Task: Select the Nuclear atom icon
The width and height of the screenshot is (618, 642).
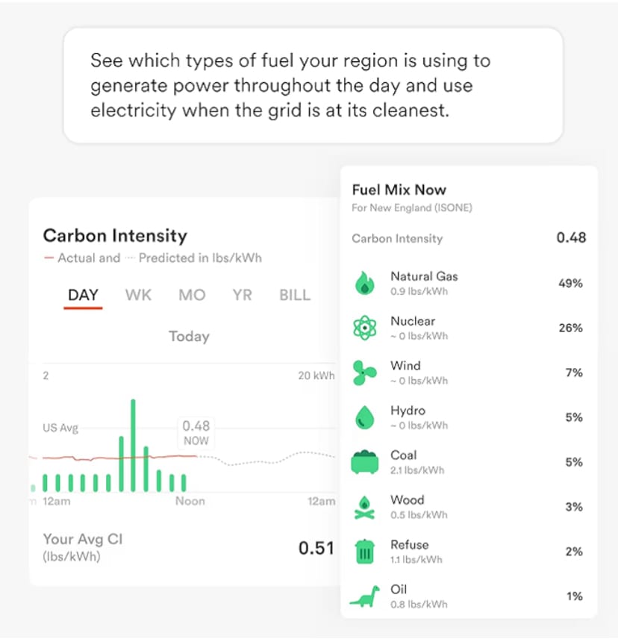Action: 366,328
